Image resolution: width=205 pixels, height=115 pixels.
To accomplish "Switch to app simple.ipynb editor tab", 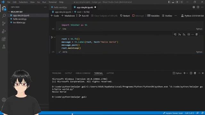I will click(x=85, y=7).
